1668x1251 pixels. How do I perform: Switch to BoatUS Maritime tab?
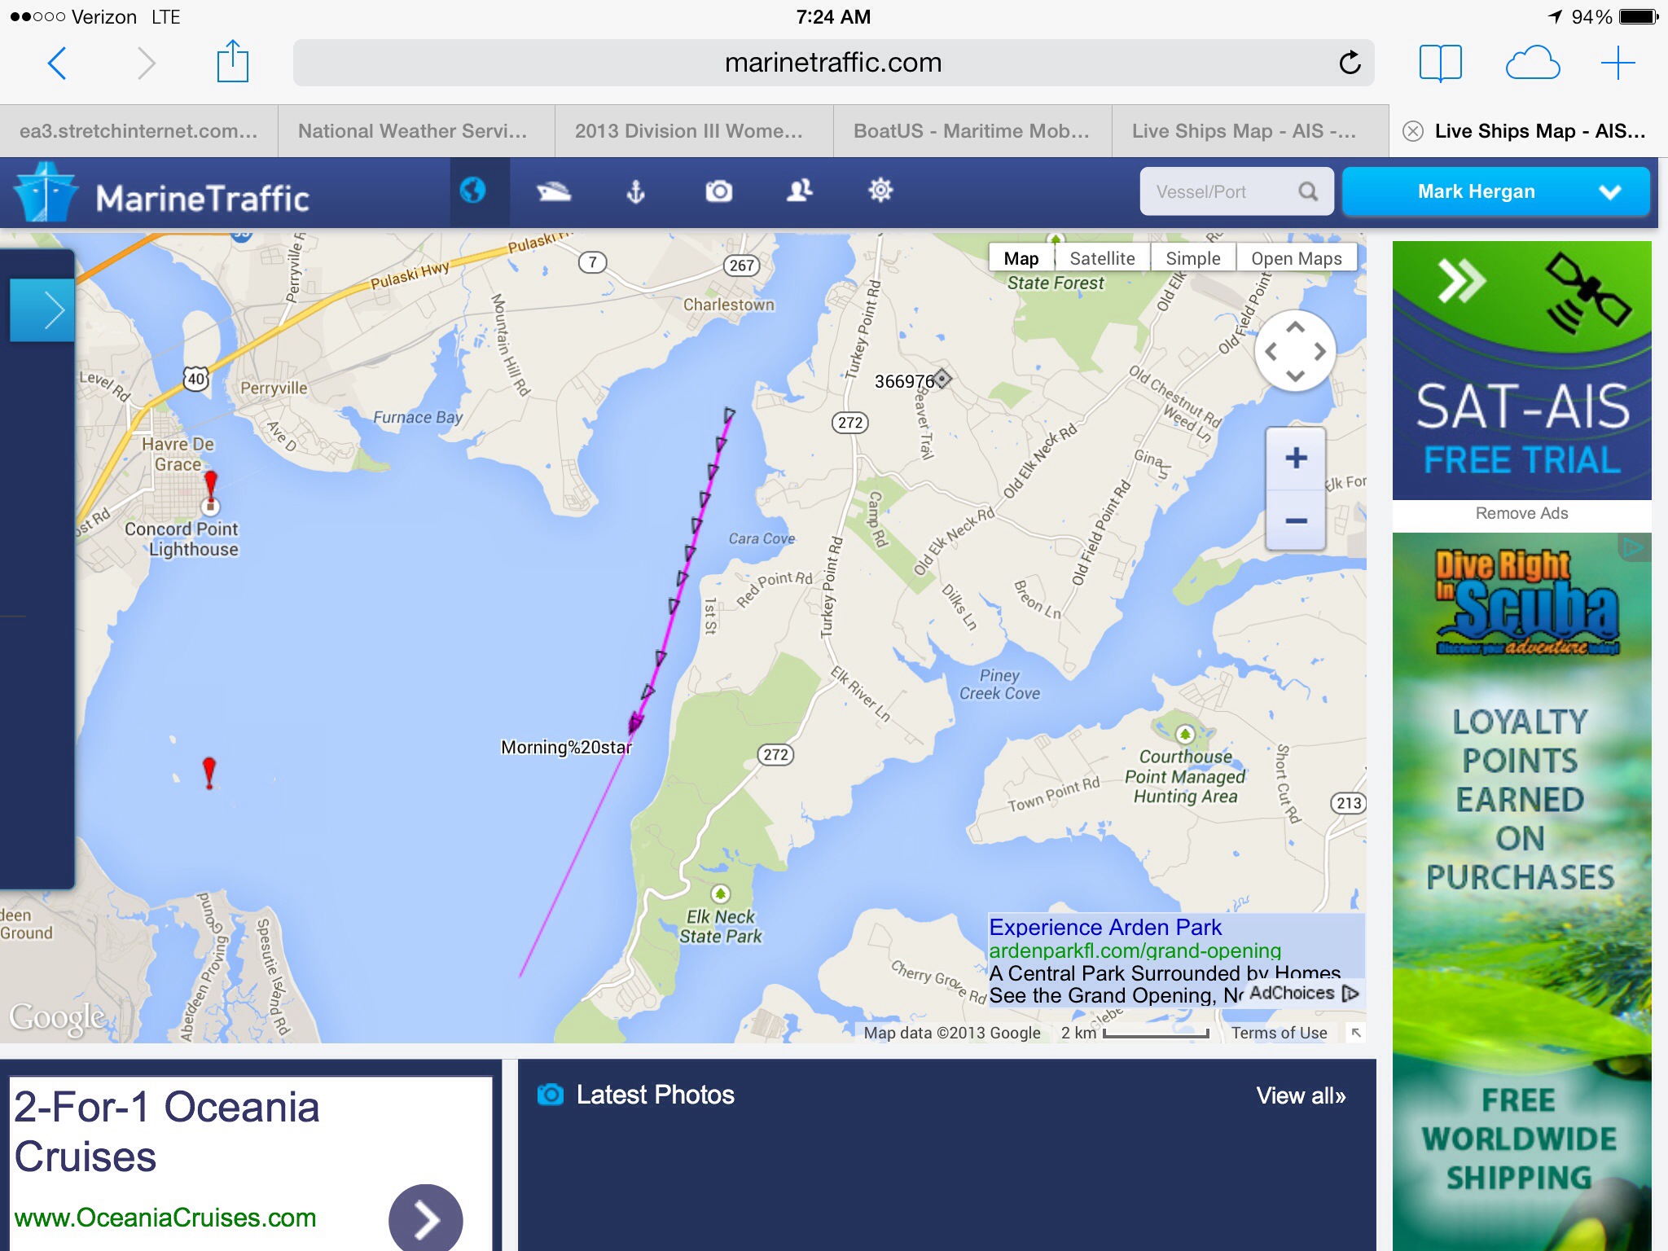[972, 131]
